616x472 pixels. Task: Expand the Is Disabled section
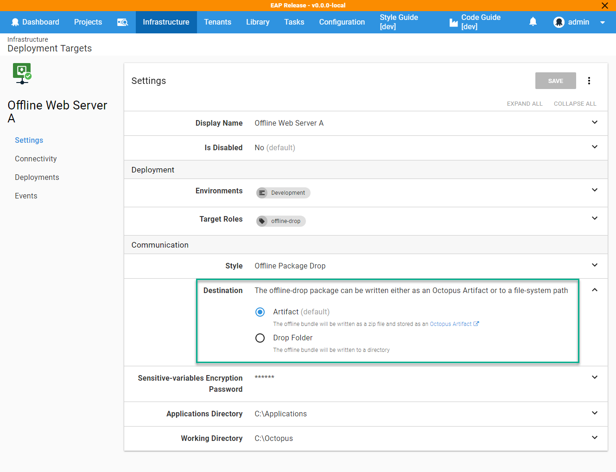(595, 147)
